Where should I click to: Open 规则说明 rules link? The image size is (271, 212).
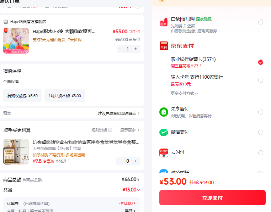click(99, 130)
